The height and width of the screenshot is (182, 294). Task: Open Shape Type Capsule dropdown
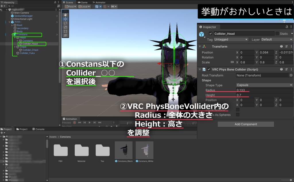click(264, 85)
